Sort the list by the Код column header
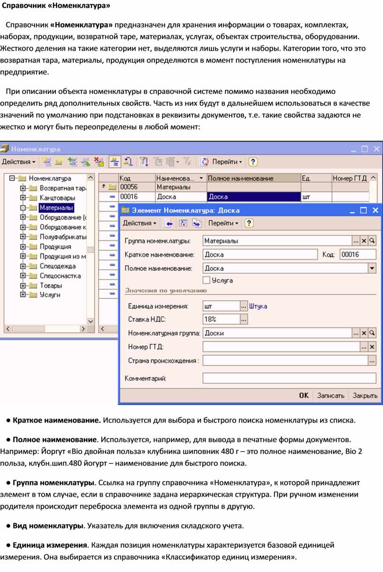 tap(137, 178)
